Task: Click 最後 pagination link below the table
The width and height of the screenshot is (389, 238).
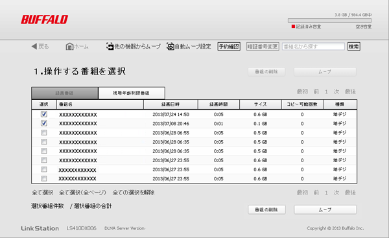Action: click(350, 193)
